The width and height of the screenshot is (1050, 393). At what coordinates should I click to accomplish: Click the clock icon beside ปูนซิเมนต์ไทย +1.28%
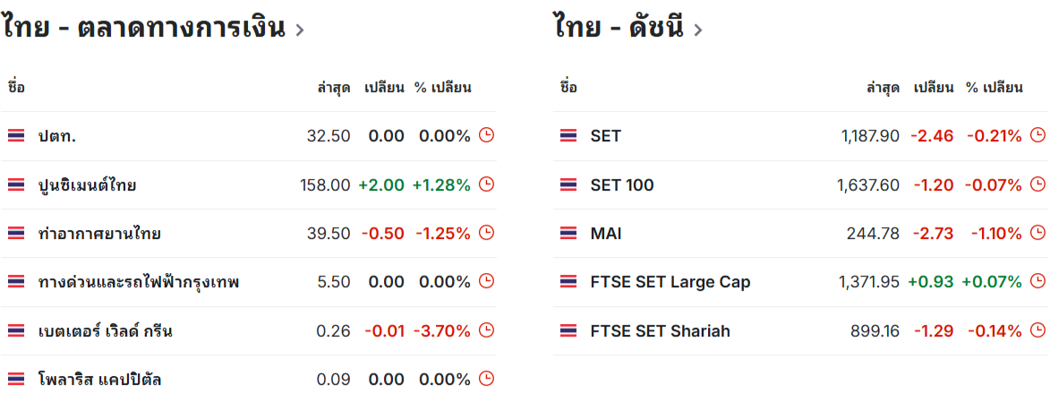pos(487,184)
